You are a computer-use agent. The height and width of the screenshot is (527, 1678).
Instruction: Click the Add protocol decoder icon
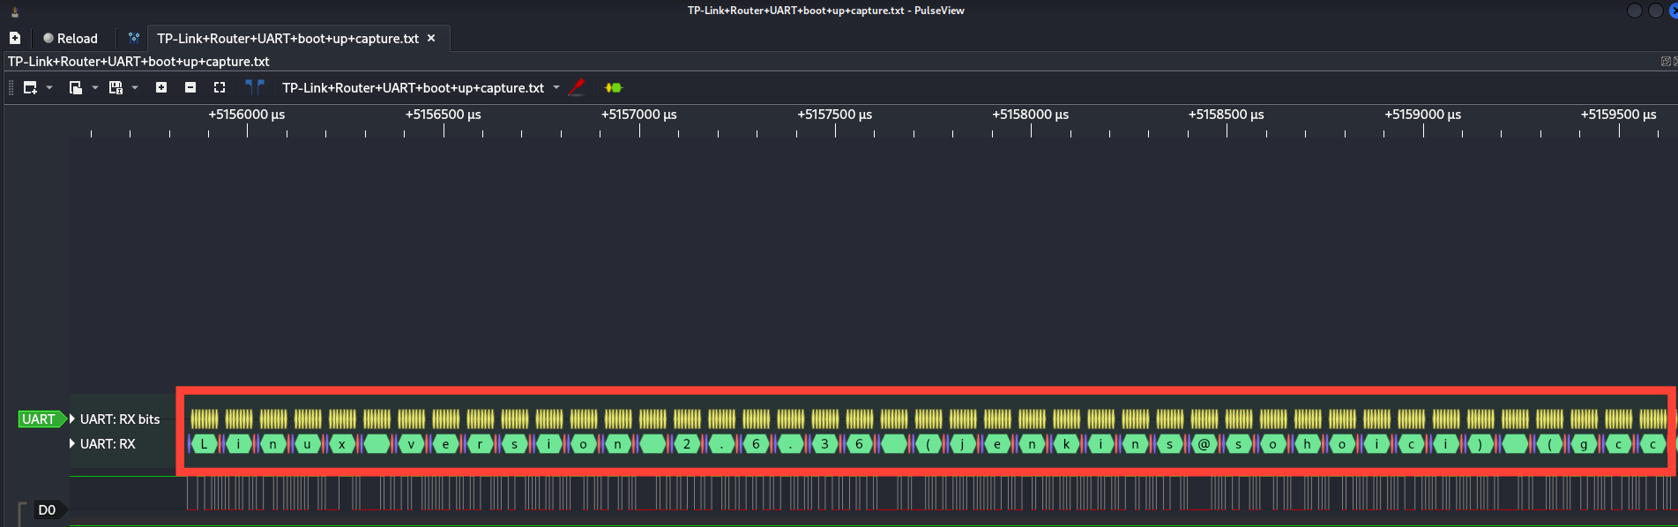(614, 87)
